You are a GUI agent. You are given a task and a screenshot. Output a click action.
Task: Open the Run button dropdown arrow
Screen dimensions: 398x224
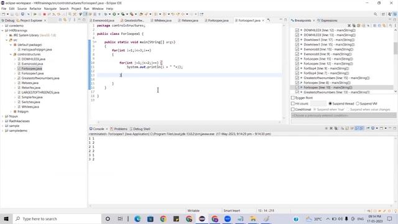tap(118, 14)
